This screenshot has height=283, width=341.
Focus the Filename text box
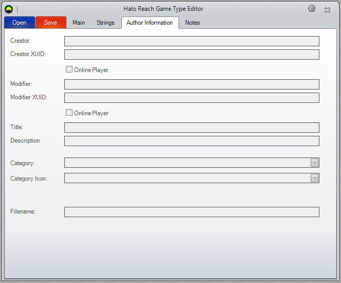191,212
